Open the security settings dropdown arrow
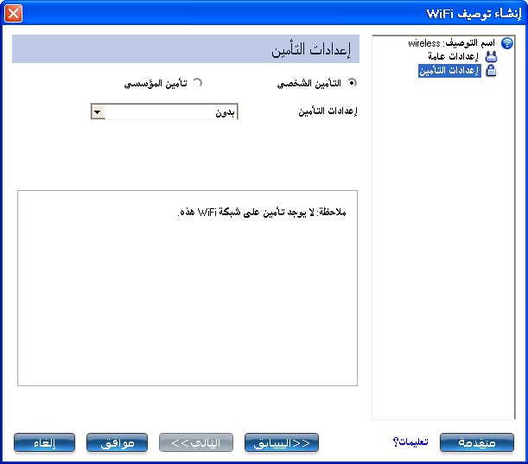This screenshot has height=464, width=528. (98, 111)
